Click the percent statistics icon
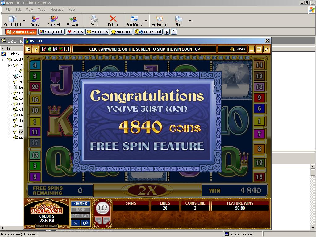The height and width of the screenshot is (237, 316). coord(75,223)
